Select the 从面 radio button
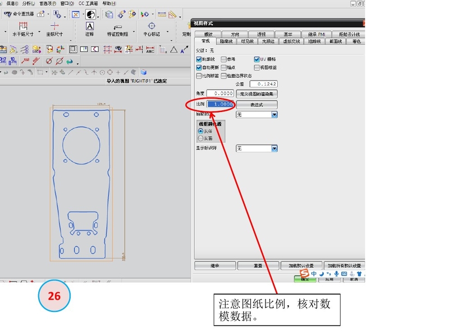This screenshot has height=336, width=449. tap(201, 138)
